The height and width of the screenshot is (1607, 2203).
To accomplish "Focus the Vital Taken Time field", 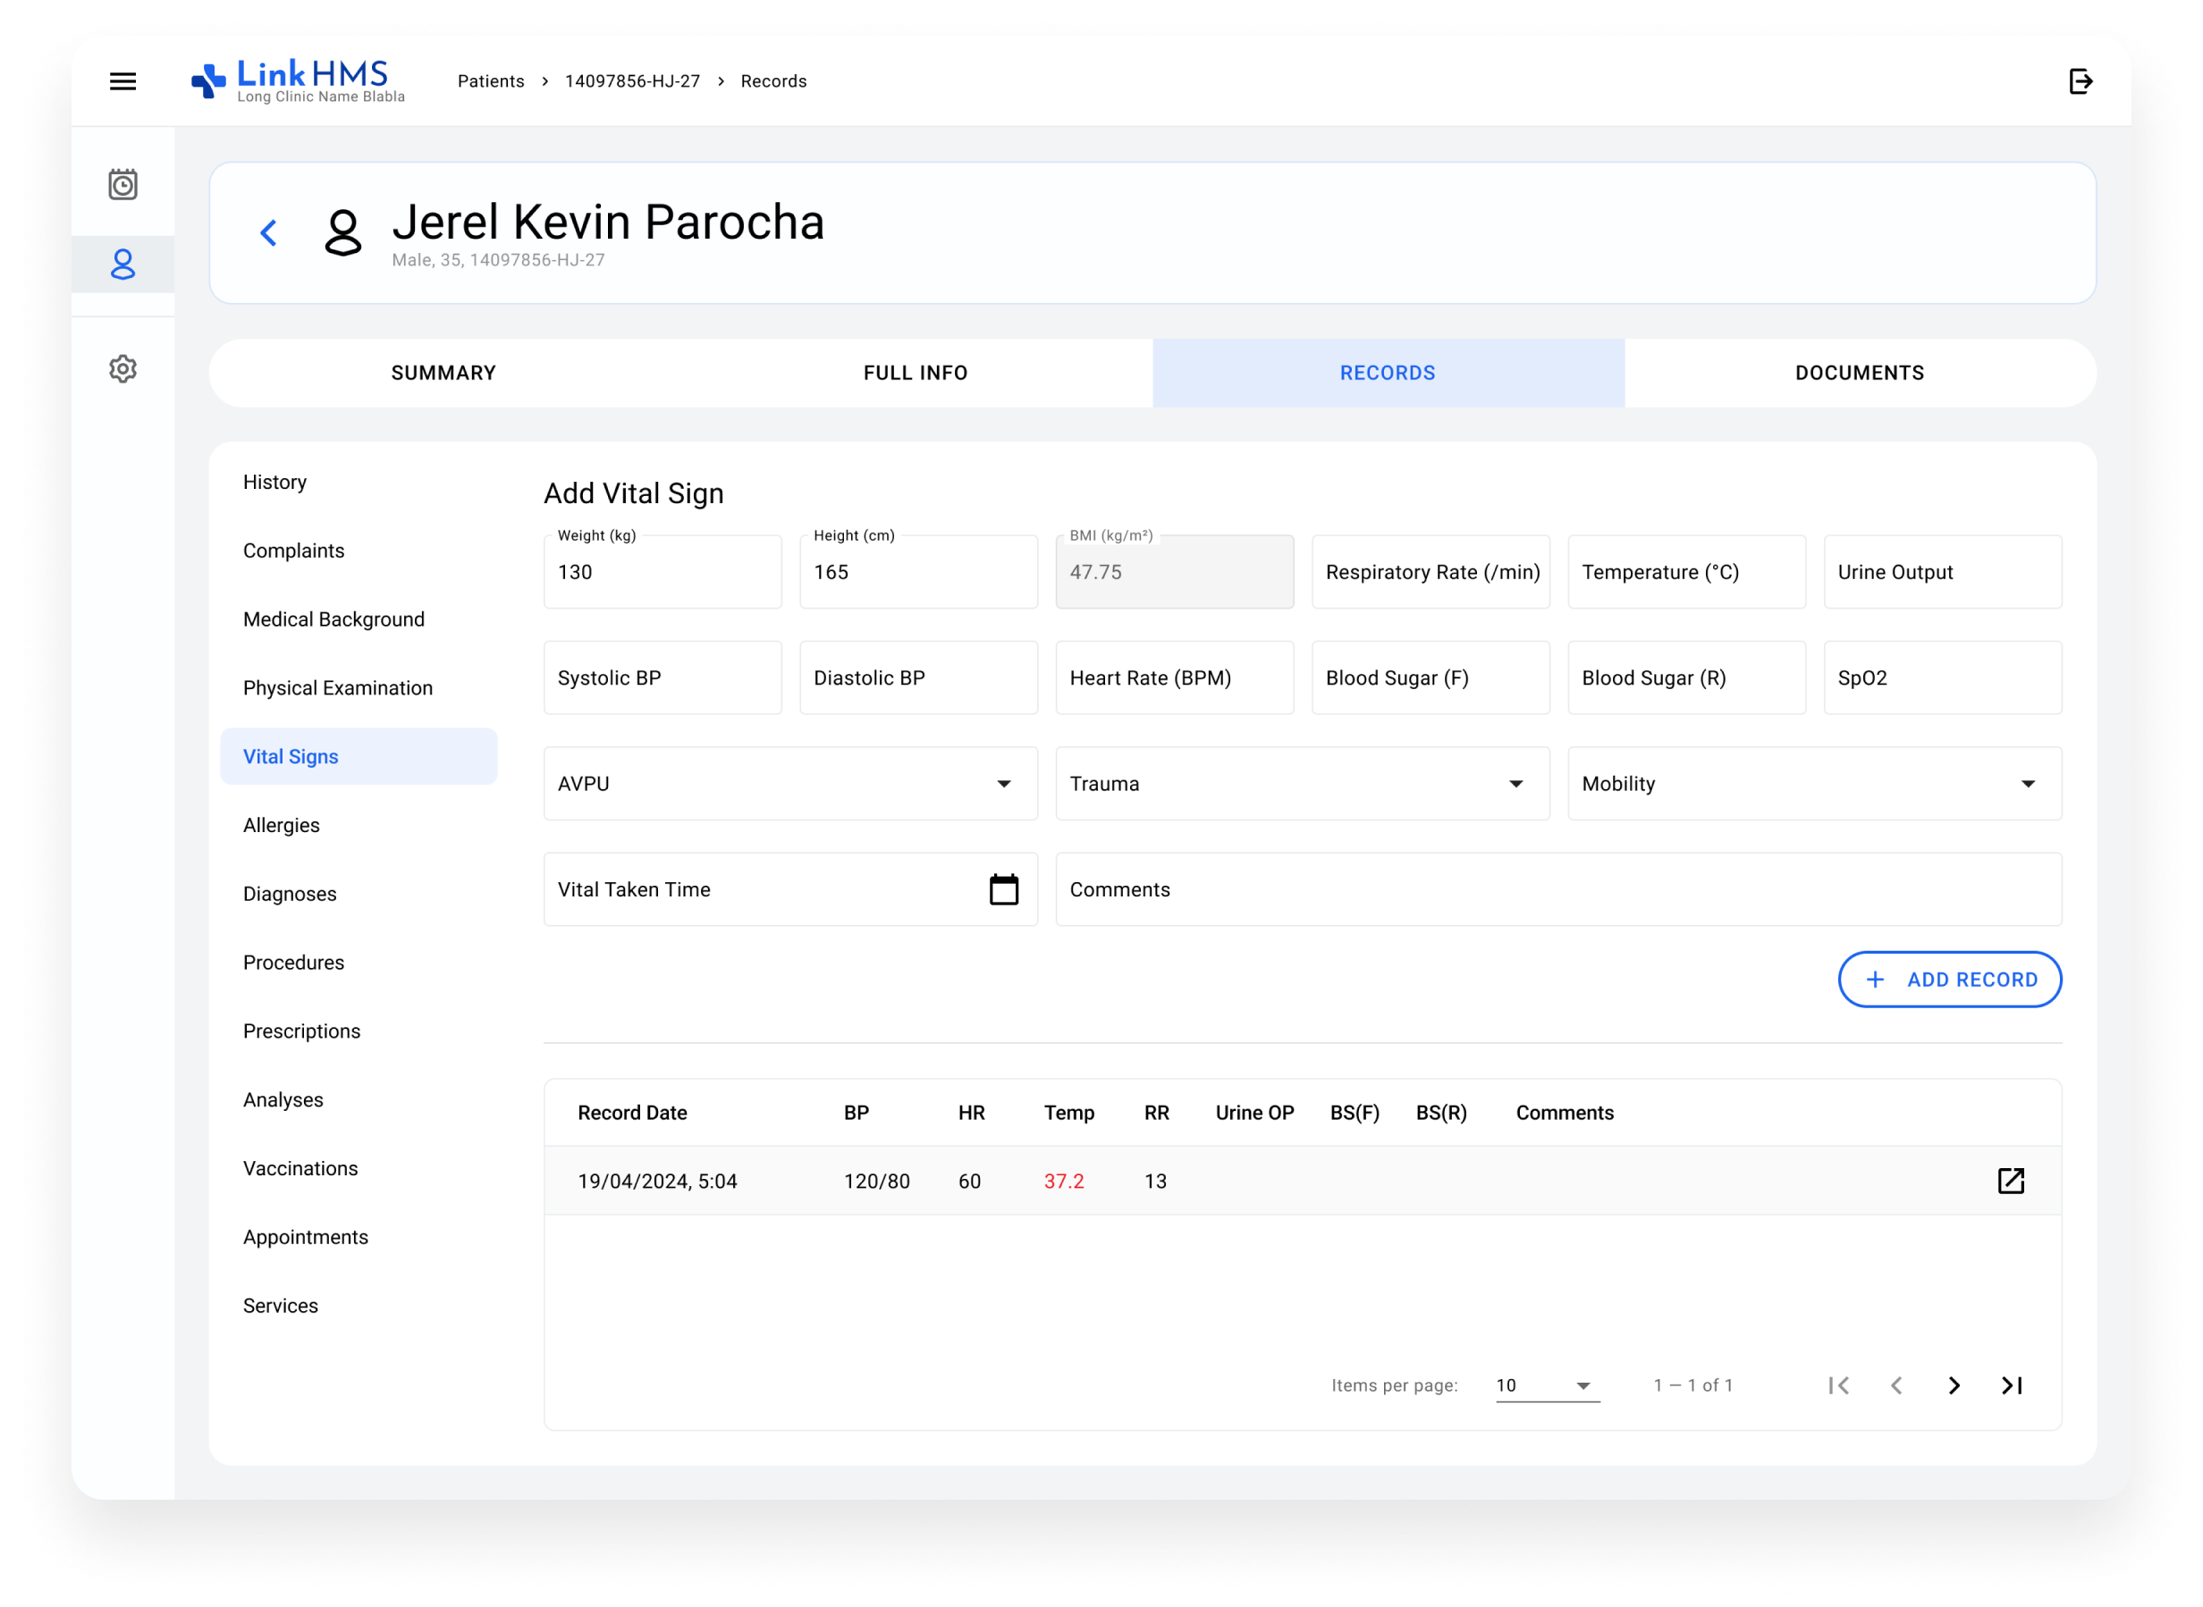I will (790, 889).
